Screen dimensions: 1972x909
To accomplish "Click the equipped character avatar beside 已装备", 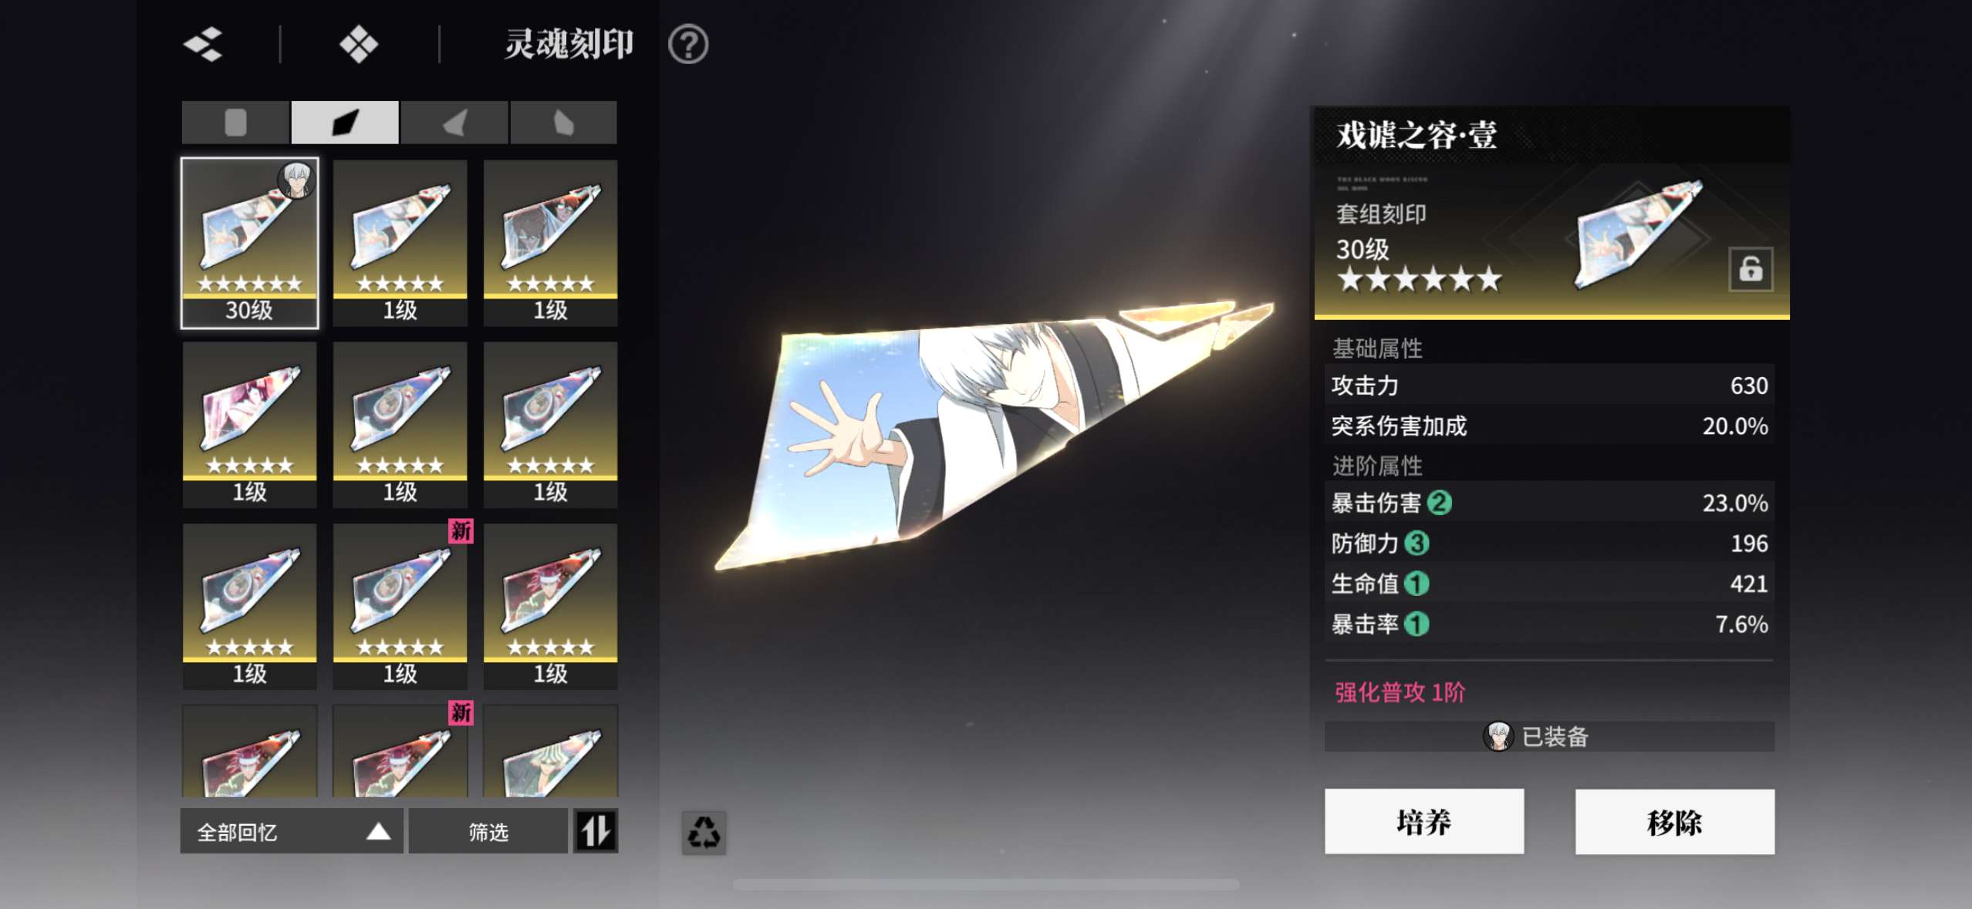I will pos(1498,736).
